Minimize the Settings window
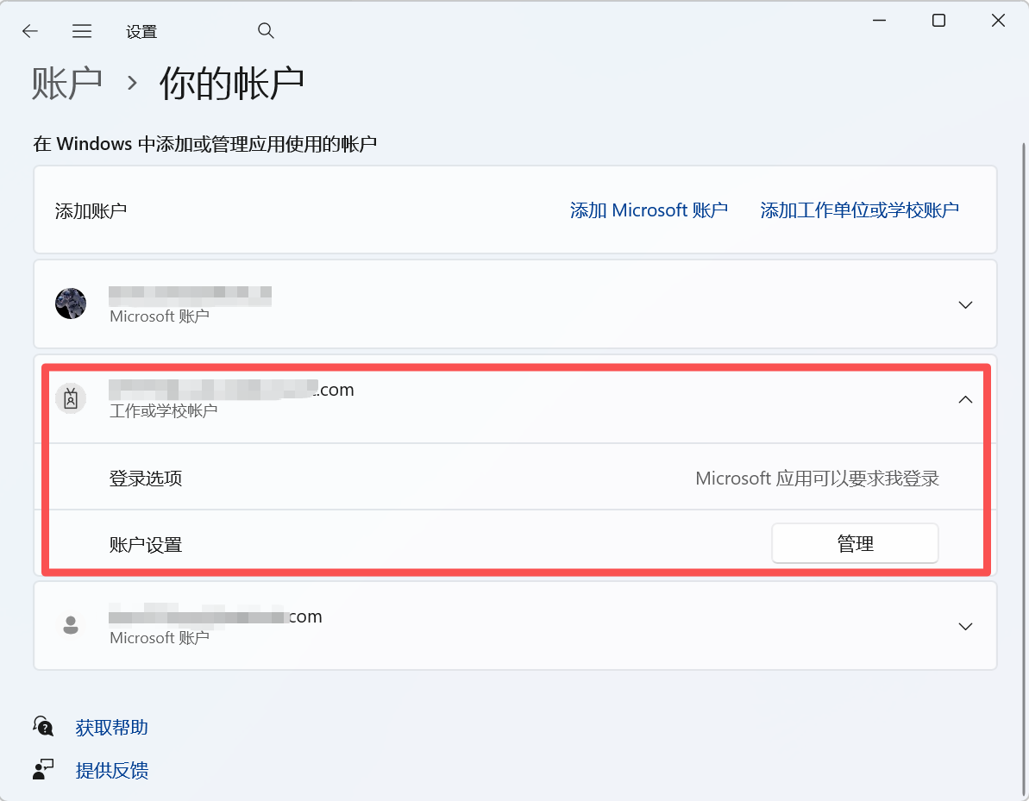1029x801 pixels. click(x=880, y=21)
